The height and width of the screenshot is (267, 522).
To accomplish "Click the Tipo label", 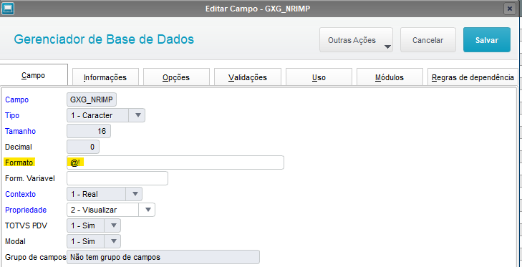I will (x=12, y=115).
